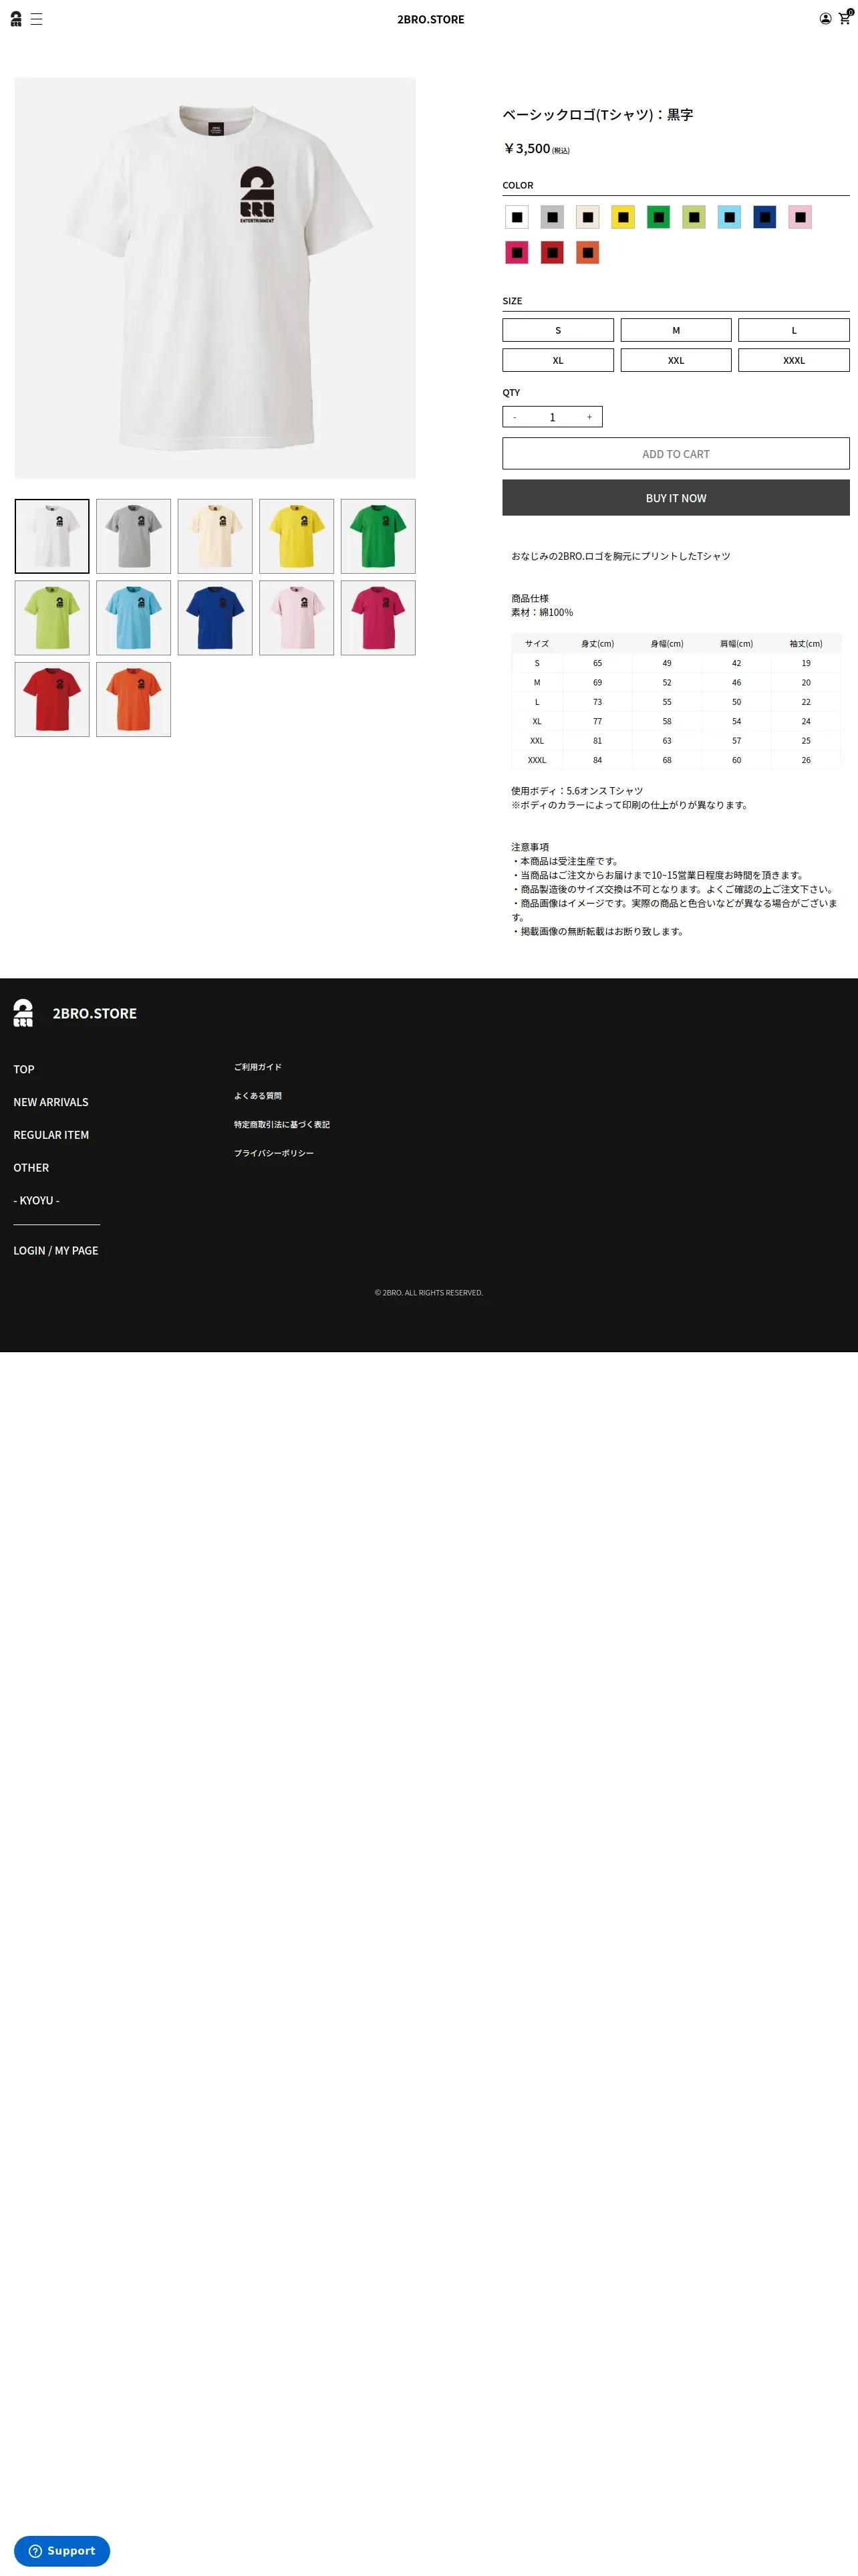The image size is (858, 2576).
Task: Click the ￥3,500 price text
Action: 527,148
